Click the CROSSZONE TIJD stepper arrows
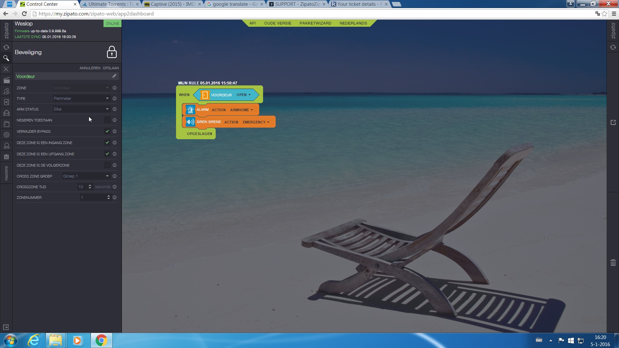The image size is (619, 348). point(90,187)
